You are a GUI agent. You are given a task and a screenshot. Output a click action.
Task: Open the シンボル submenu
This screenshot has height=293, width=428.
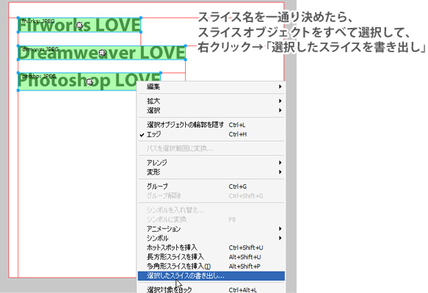point(211,238)
